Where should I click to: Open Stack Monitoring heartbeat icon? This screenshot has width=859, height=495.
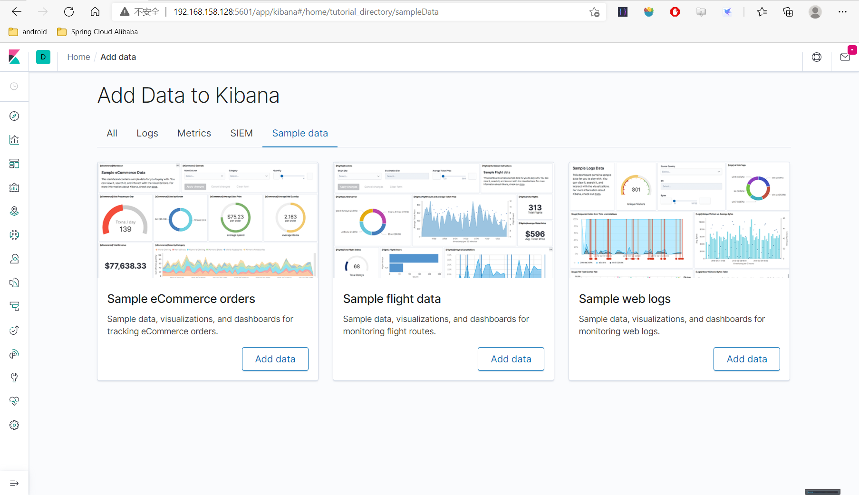click(x=14, y=401)
